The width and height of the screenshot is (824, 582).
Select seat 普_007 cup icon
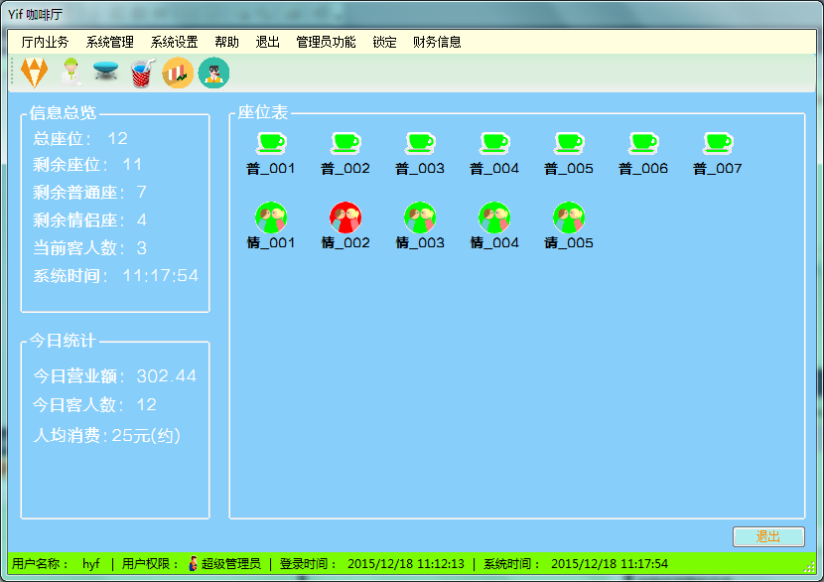pos(718,142)
